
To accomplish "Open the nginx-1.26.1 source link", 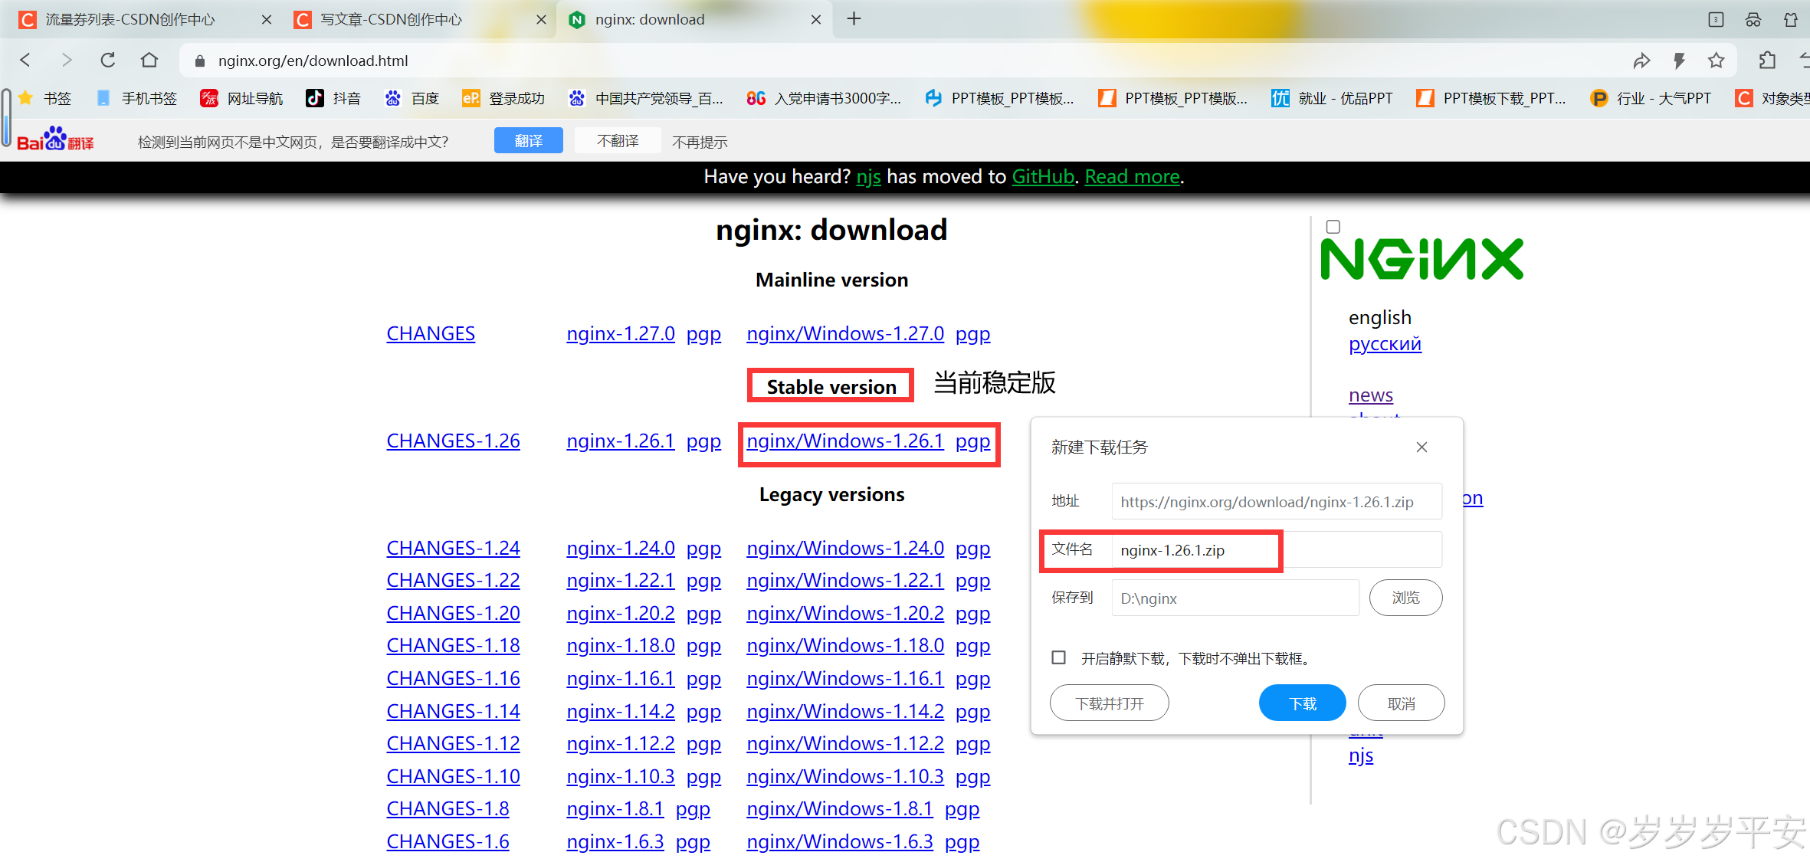I will point(621,441).
